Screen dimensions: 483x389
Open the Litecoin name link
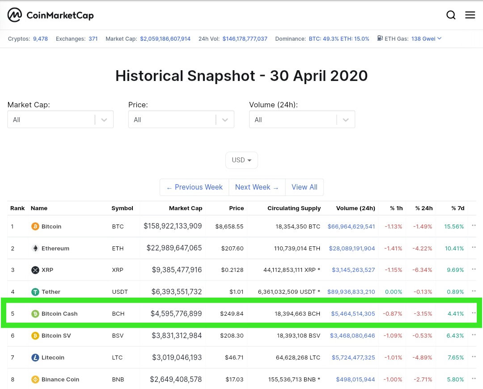click(x=53, y=357)
